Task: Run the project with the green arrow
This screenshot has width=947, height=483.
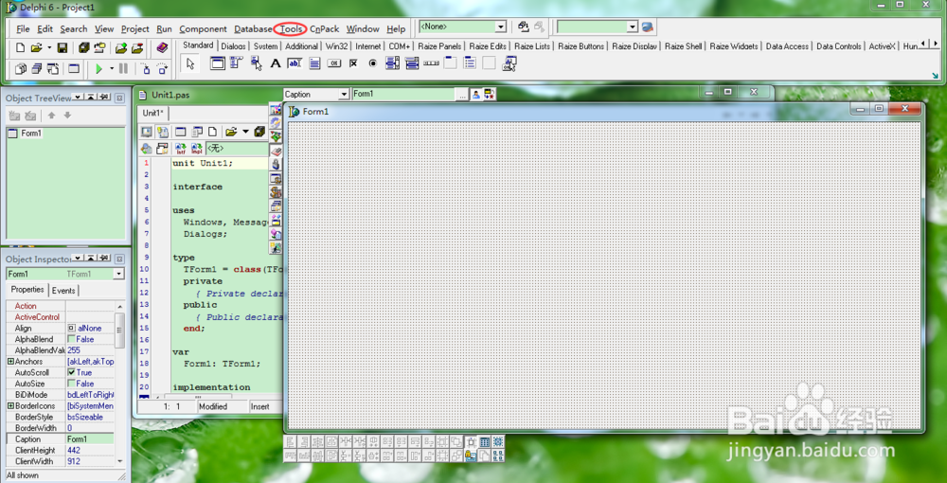Action: pos(99,69)
